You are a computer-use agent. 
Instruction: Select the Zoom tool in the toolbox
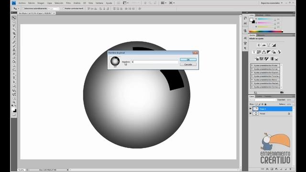[x=14, y=102]
